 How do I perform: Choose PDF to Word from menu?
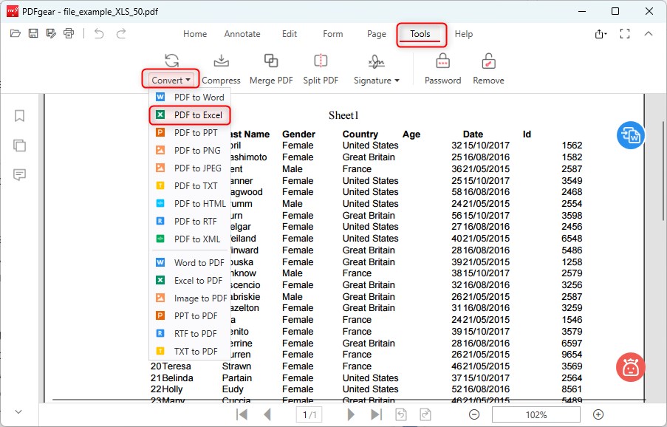point(190,98)
